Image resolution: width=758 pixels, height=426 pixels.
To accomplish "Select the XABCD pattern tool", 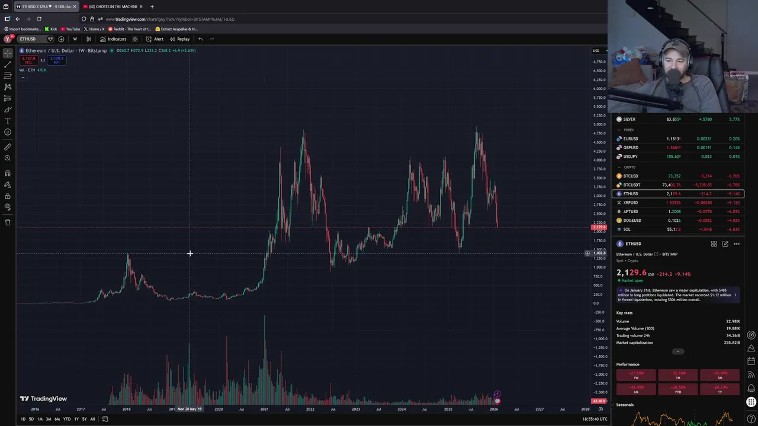I will (8, 86).
